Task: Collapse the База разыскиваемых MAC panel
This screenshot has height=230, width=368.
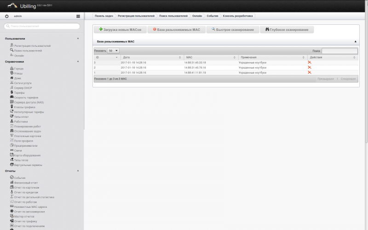Action: 355,41
